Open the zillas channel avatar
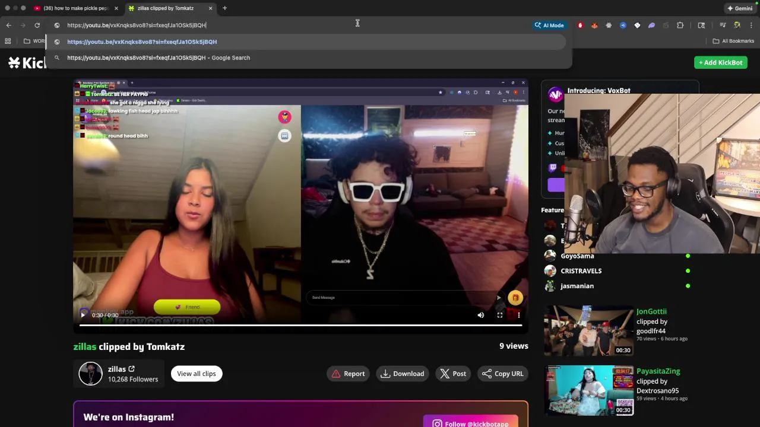This screenshot has width=760, height=427. pos(91,374)
